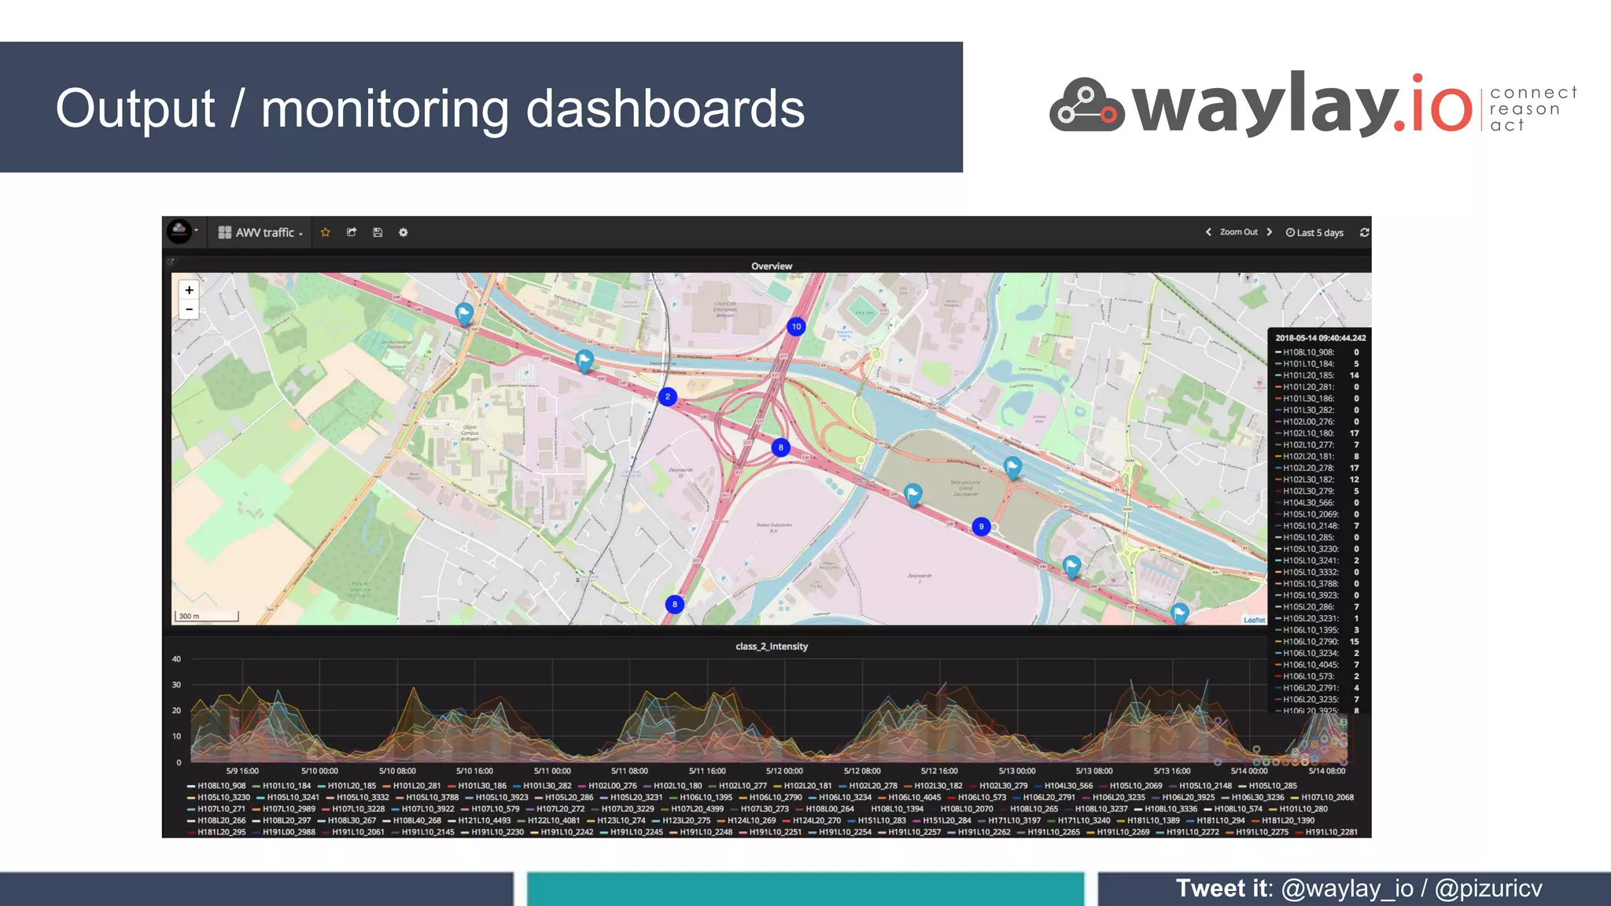Select legend entry H191L10_2230
This screenshot has height=906, width=1611.
pyautogui.click(x=493, y=832)
